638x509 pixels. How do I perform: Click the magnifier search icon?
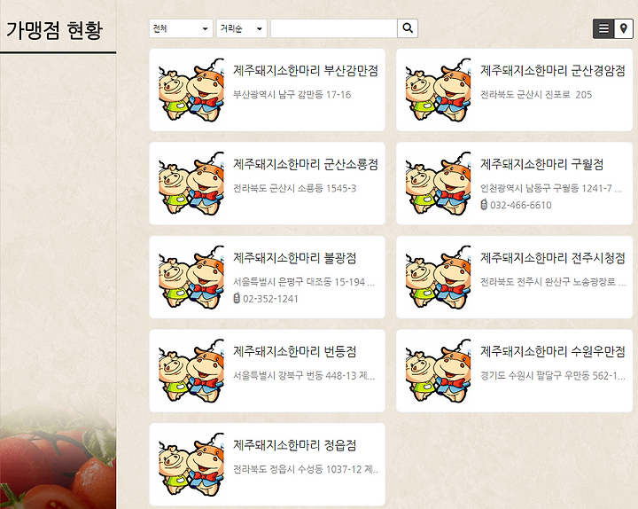pos(408,28)
